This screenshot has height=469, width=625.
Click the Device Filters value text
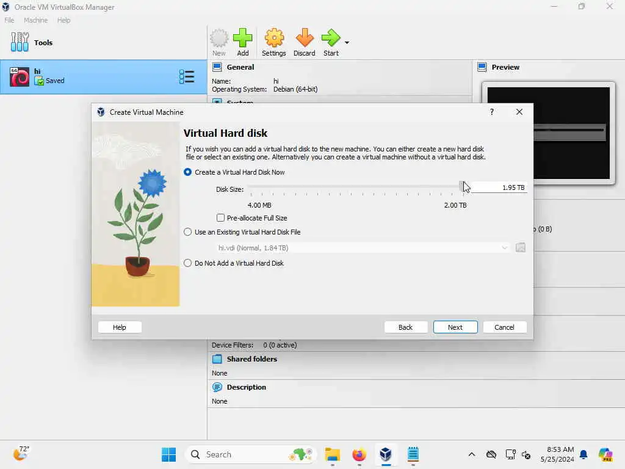(280, 345)
